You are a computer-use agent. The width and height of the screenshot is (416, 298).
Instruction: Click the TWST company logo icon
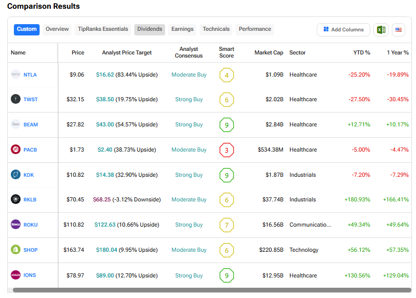[x=15, y=99]
